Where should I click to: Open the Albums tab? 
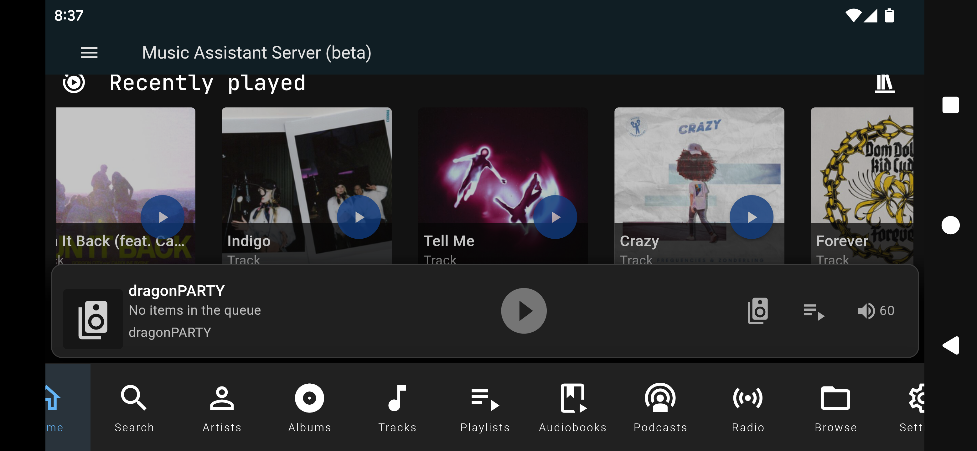tap(309, 408)
